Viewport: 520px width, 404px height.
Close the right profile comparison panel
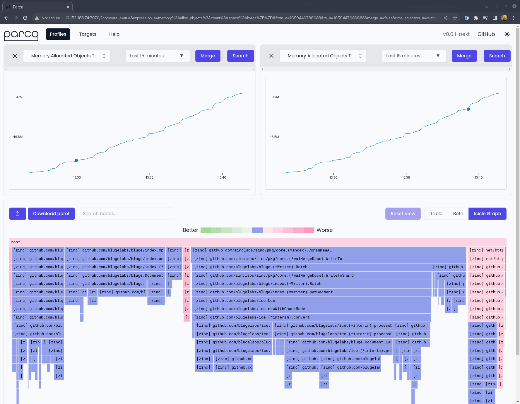tap(271, 56)
